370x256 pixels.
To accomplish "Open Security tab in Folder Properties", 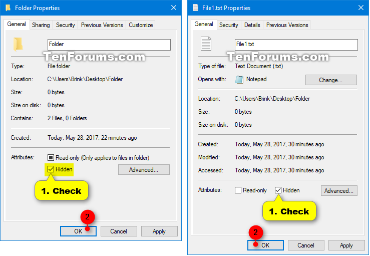I will pyautogui.click(x=66, y=25).
